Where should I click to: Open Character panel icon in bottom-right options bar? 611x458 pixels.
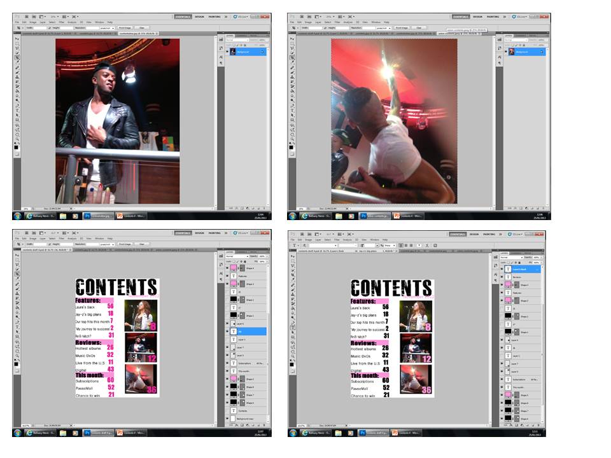coord(435,246)
